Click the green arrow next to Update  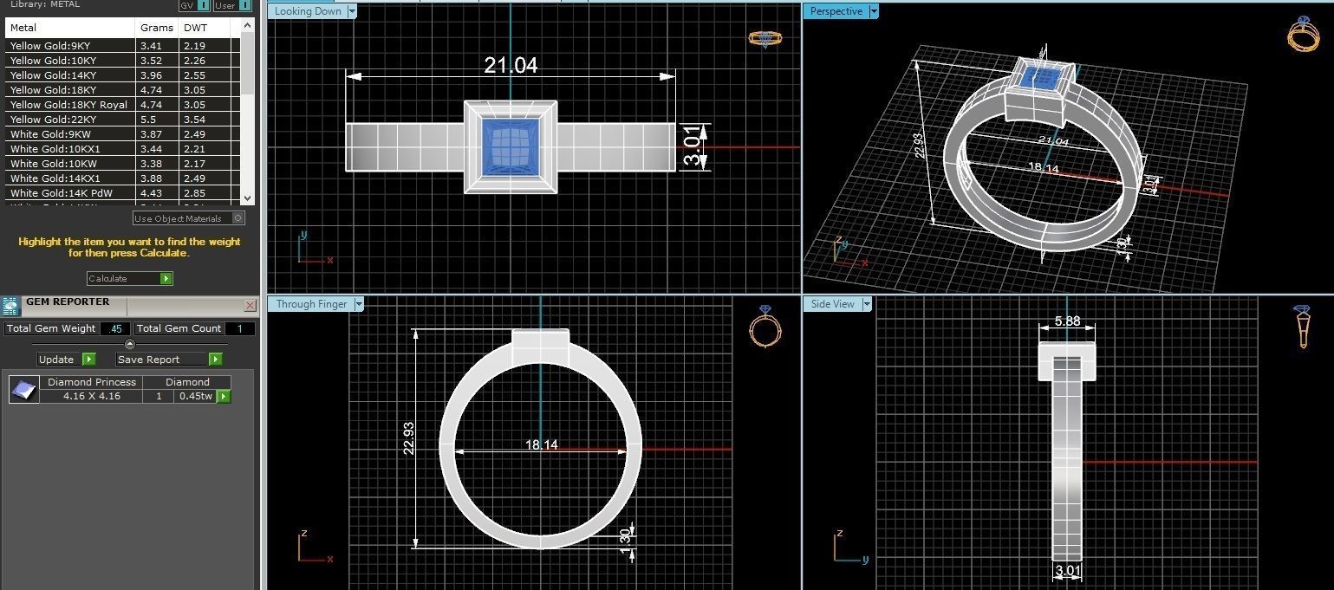[x=88, y=359]
